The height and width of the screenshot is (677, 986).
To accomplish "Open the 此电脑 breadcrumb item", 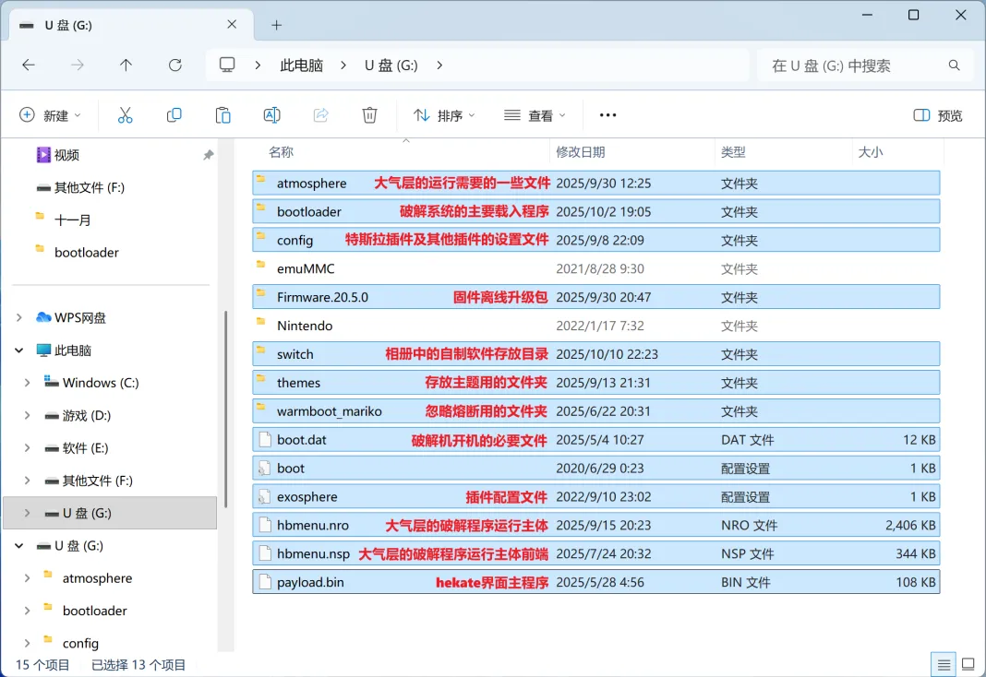I will (301, 65).
